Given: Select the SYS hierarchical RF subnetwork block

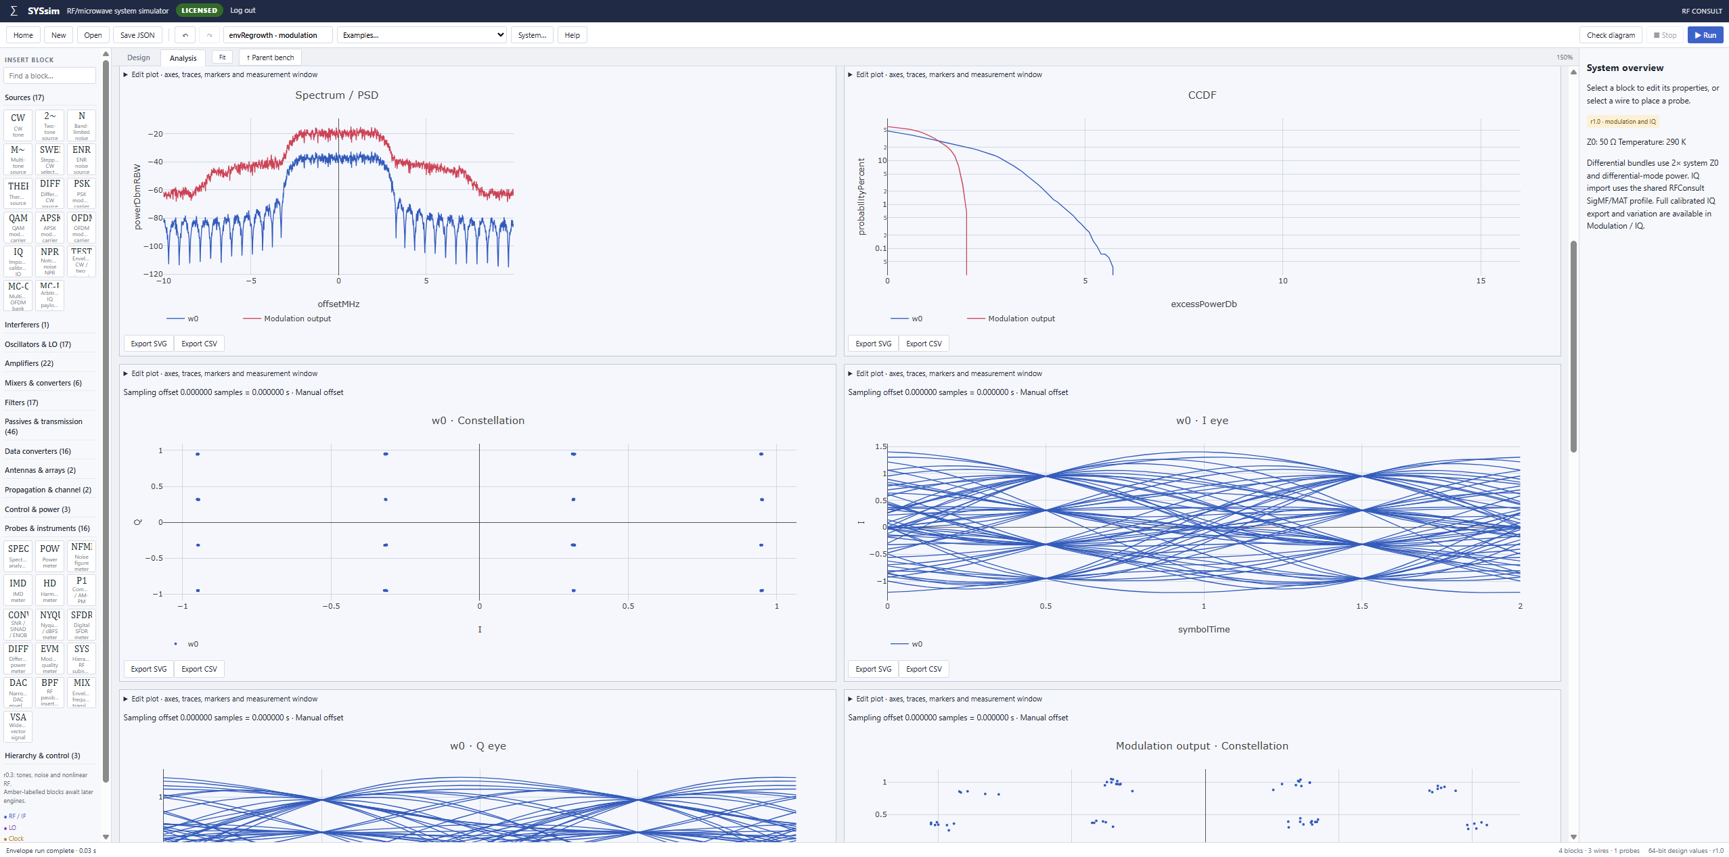Looking at the screenshot, I should coord(82,658).
